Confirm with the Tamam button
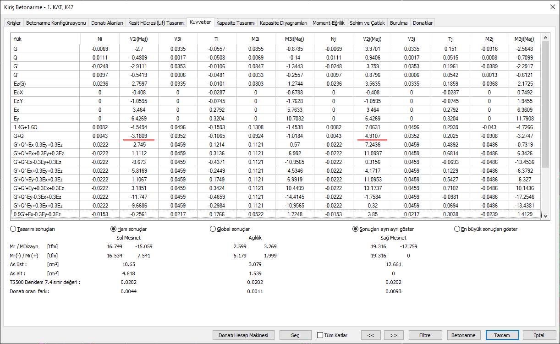 [502, 335]
